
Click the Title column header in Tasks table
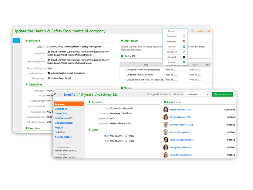click(x=146, y=65)
